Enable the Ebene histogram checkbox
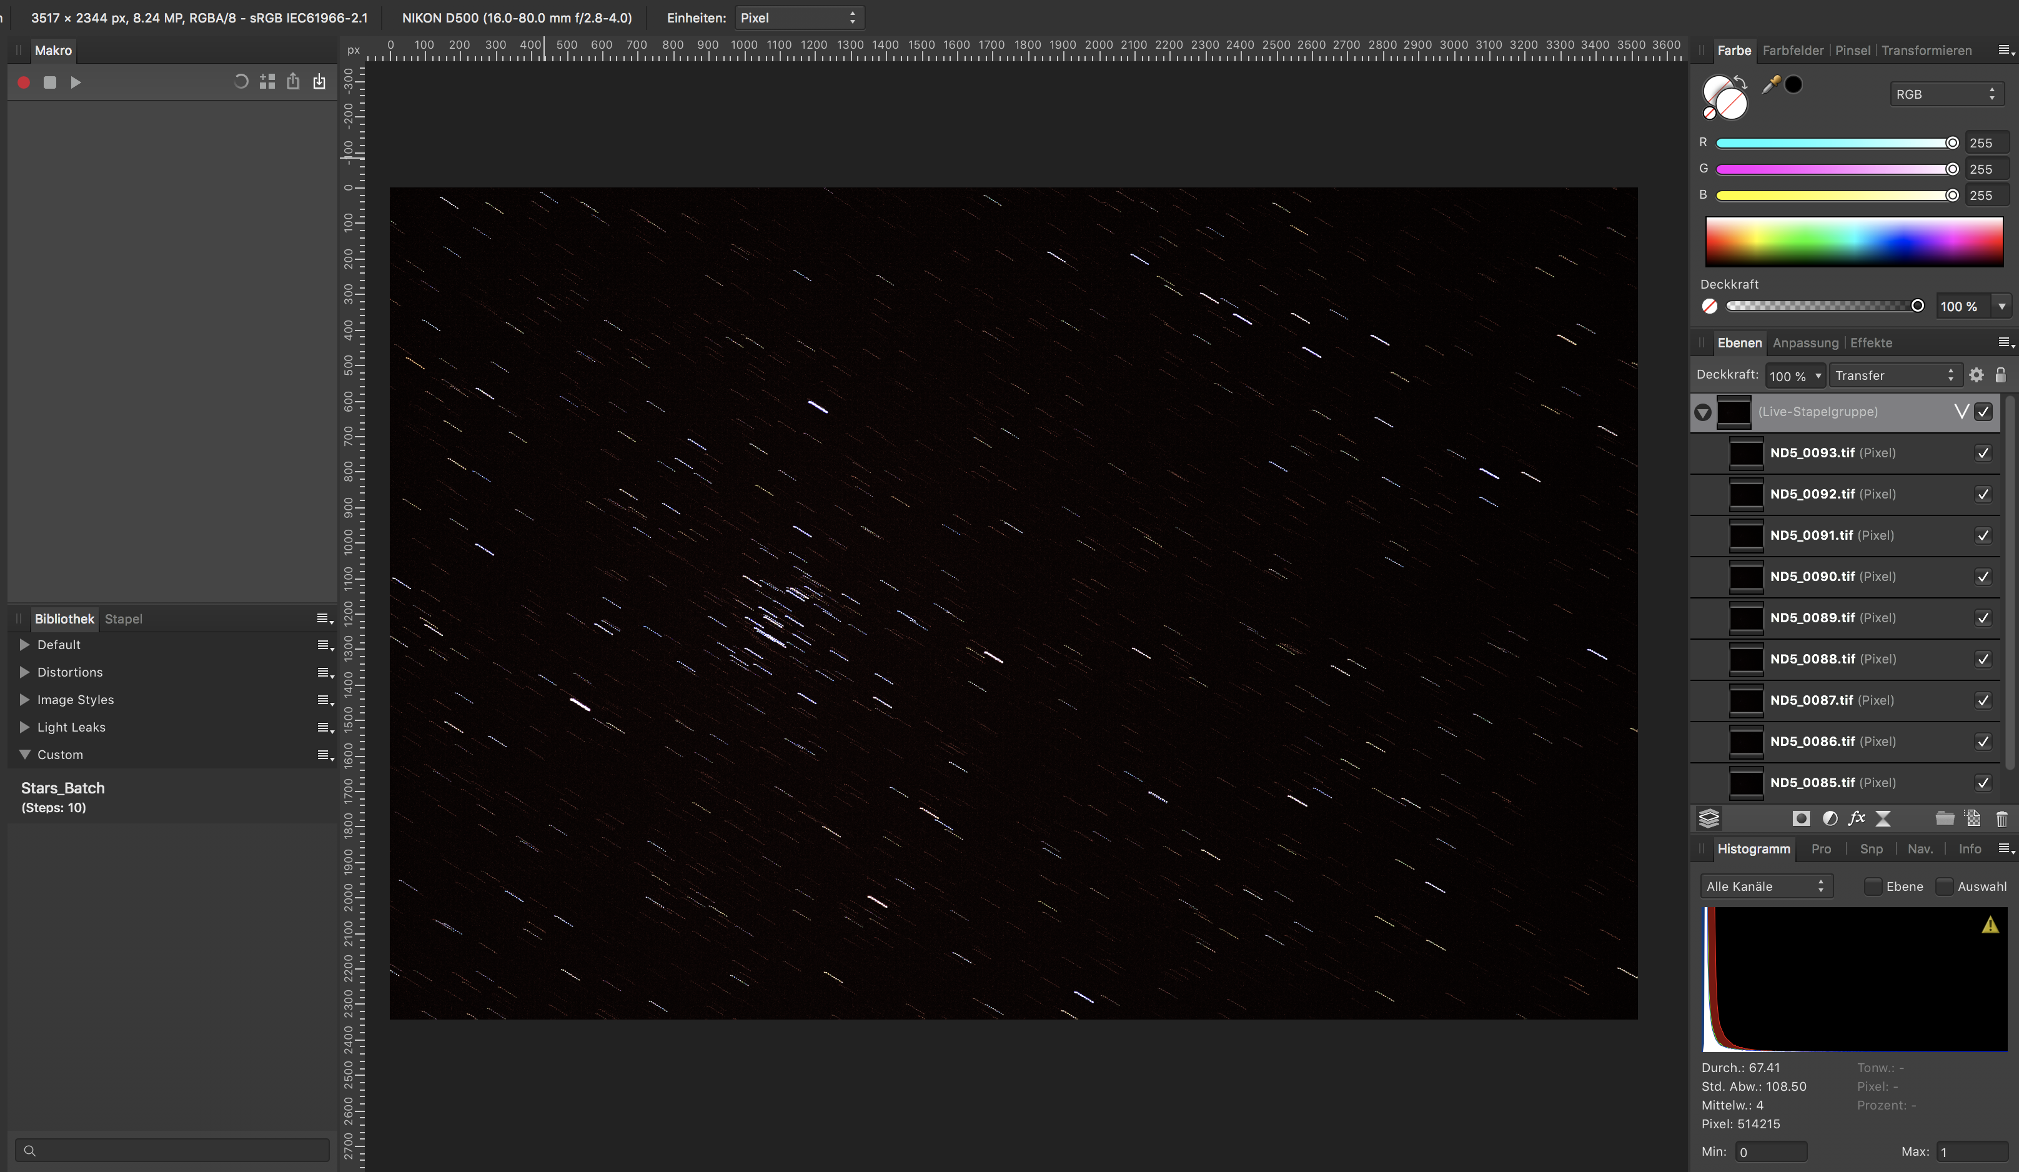This screenshot has width=2019, height=1172. click(x=1873, y=886)
